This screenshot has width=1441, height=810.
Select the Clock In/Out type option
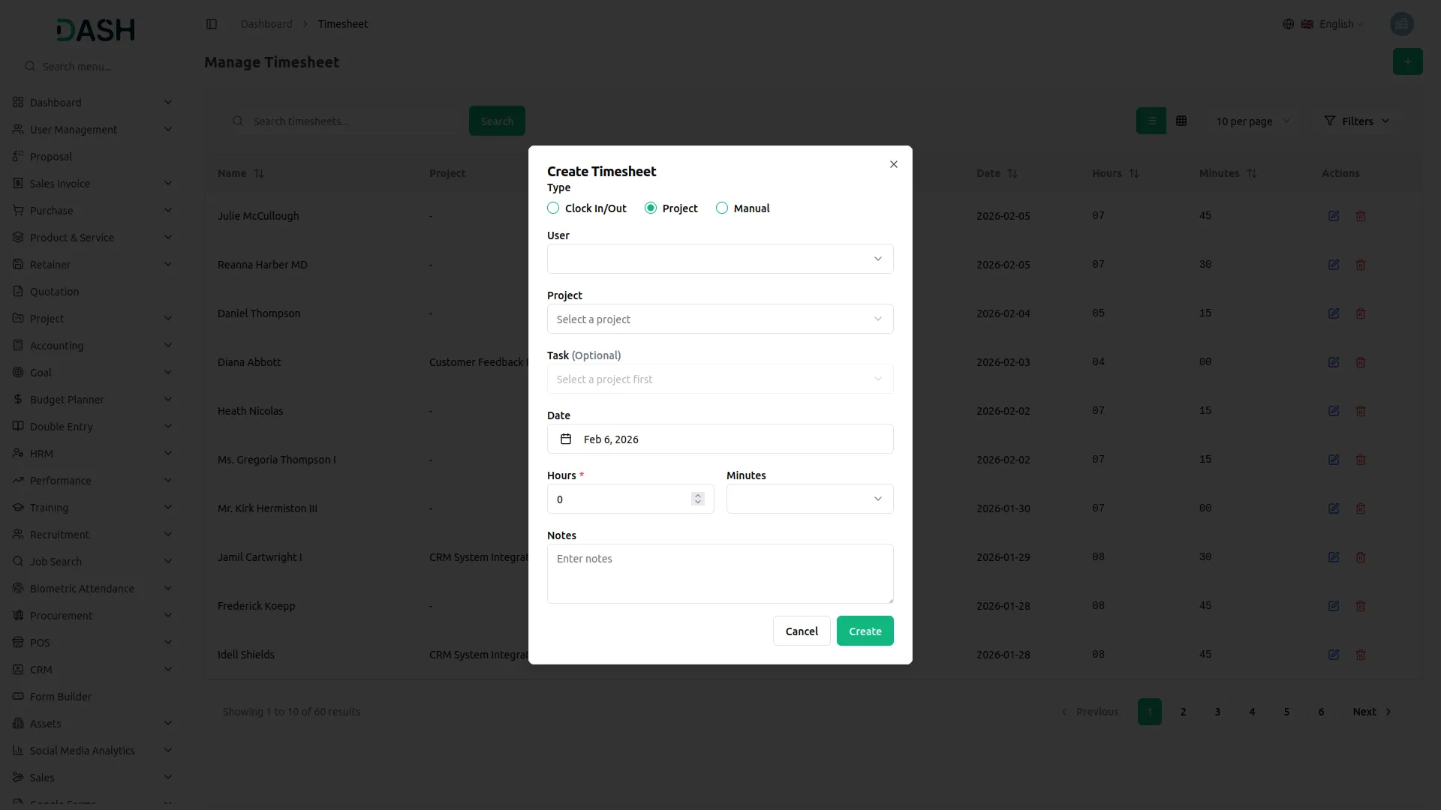[553, 208]
